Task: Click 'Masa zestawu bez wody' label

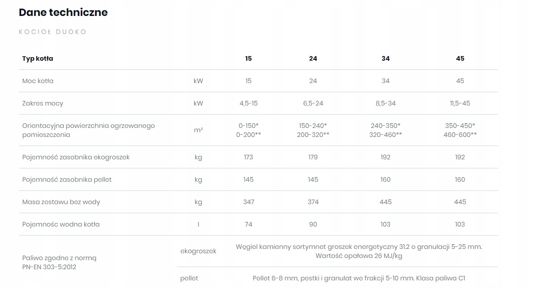Action: (x=61, y=202)
